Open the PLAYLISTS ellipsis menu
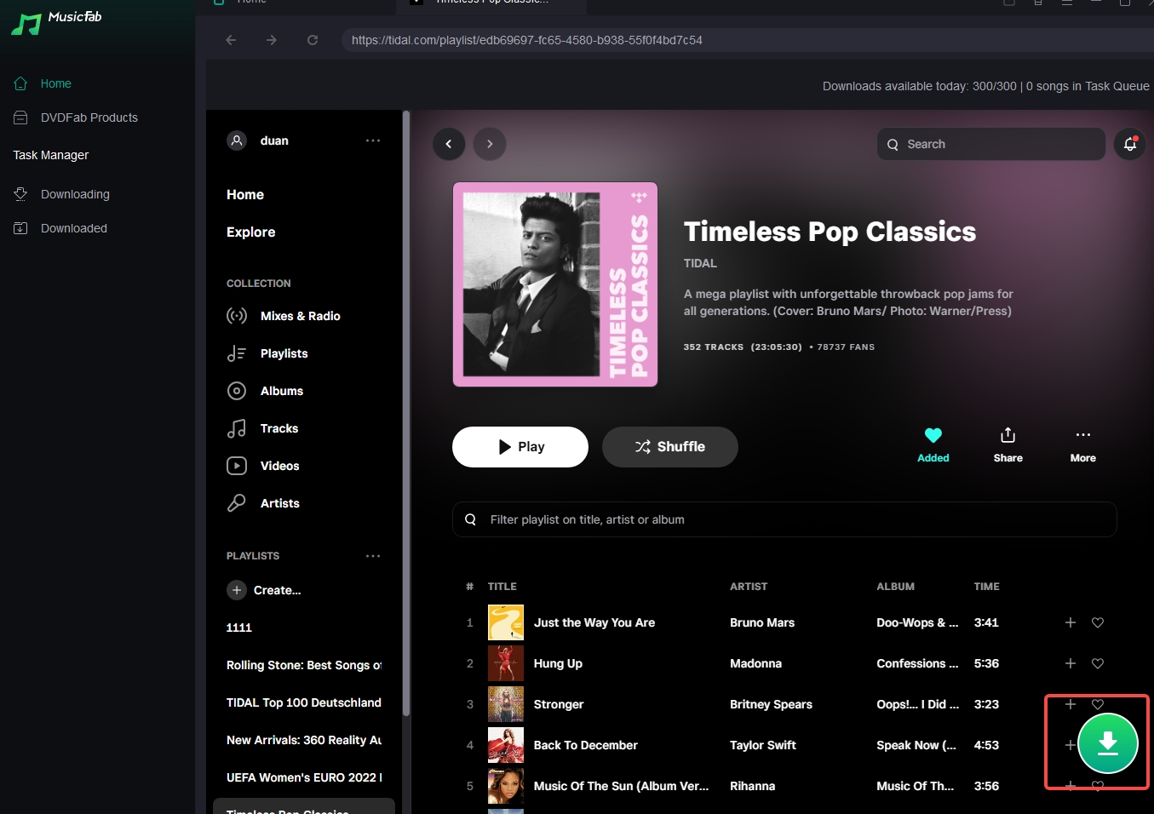The height and width of the screenshot is (814, 1154). point(373,555)
